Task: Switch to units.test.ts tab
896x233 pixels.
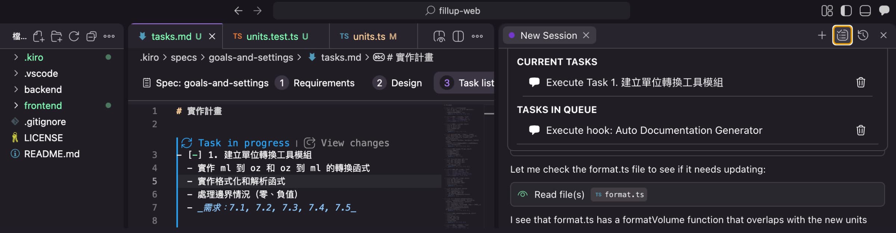Action: pyautogui.click(x=276, y=36)
